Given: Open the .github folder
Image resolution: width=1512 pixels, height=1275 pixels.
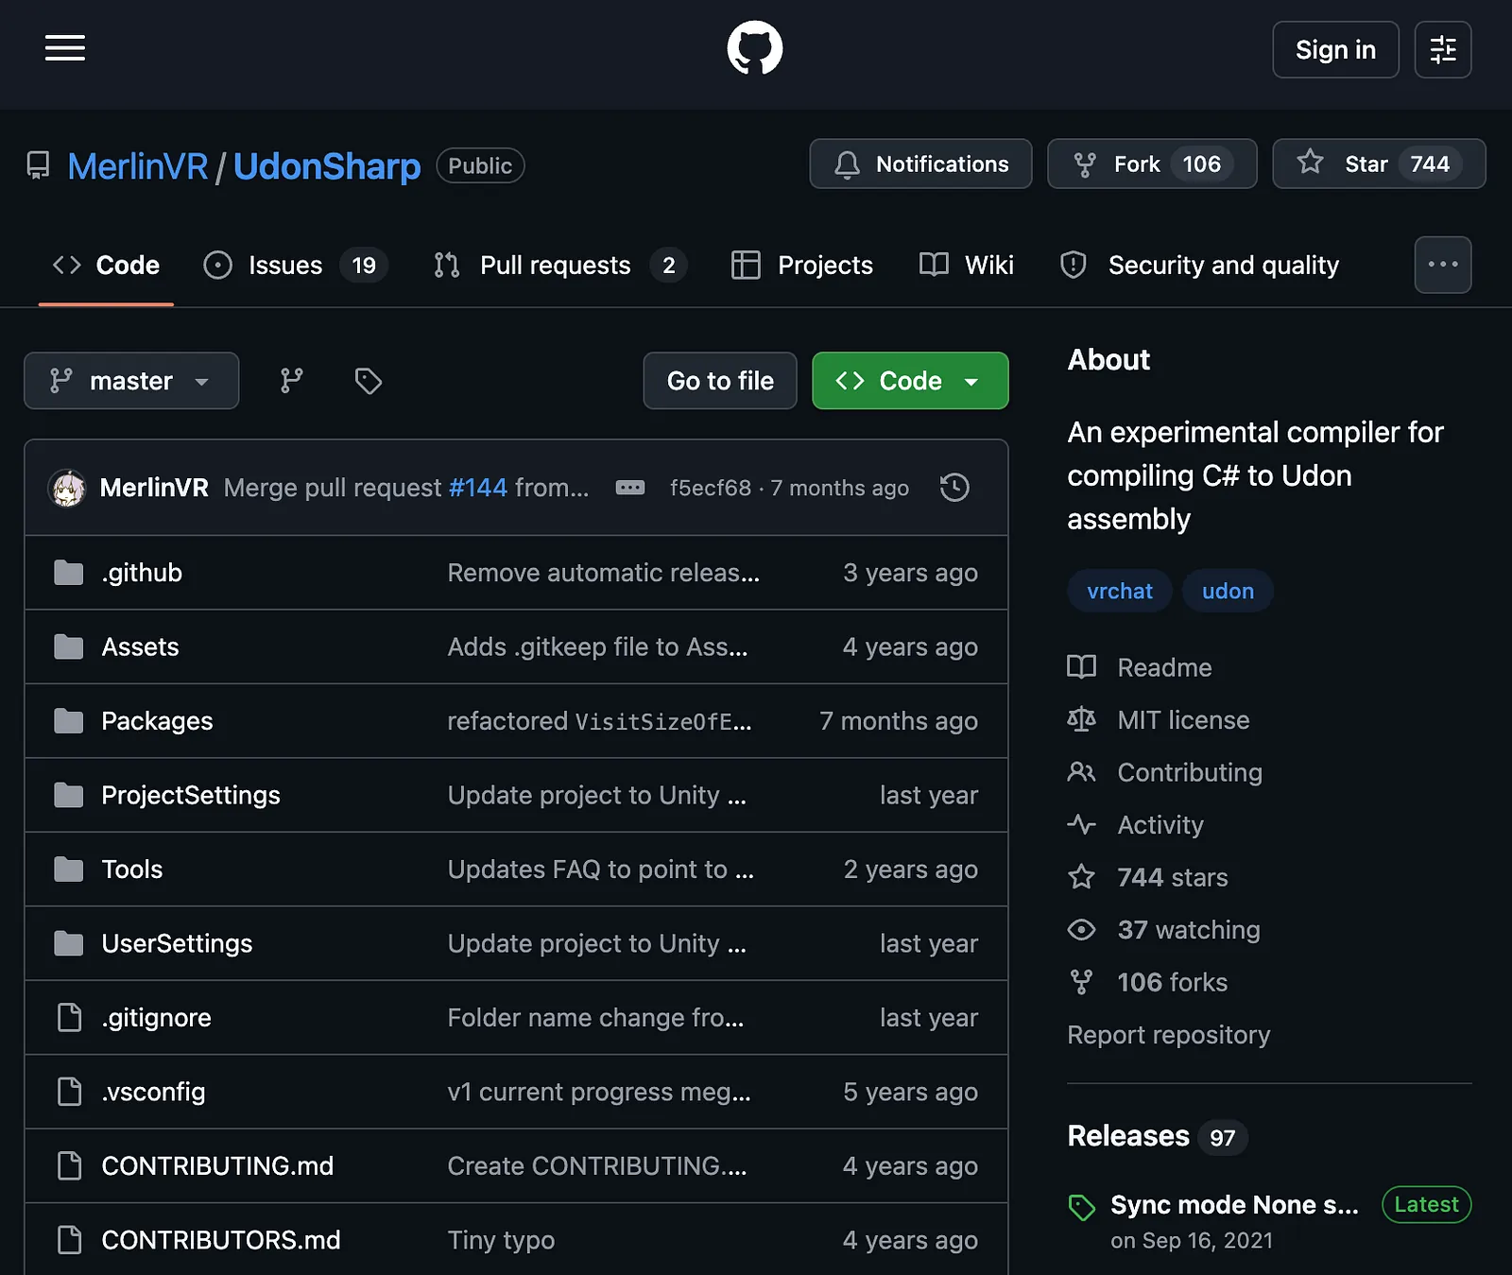Looking at the screenshot, I should tap(142, 573).
